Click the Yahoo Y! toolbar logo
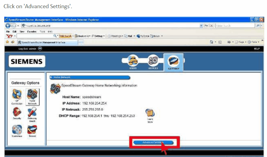This screenshot has width=267, height=157. coord(9,36)
